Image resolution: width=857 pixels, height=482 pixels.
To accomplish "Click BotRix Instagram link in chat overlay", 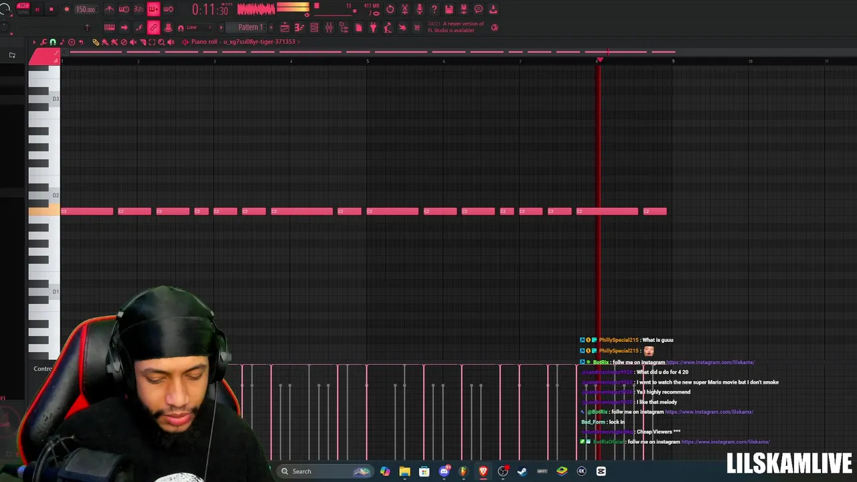I will click(x=710, y=362).
